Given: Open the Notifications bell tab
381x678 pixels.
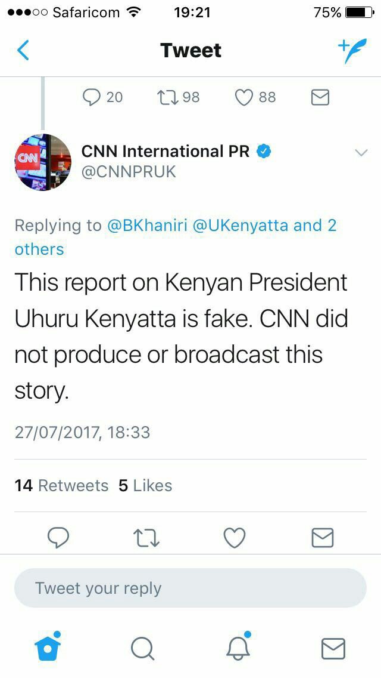Looking at the screenshot, I should [238, 648].
